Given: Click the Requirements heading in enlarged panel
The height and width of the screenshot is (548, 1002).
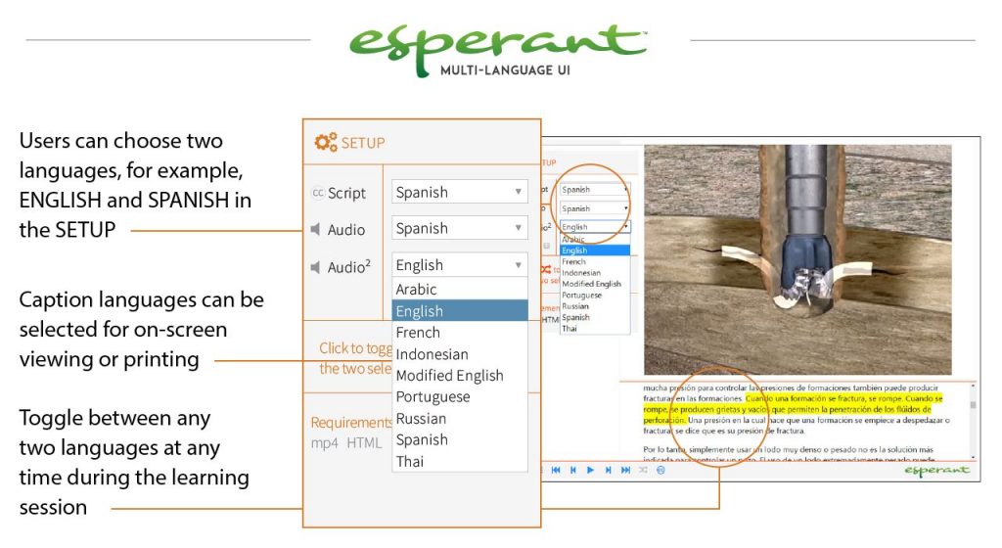Looking at the screenshot, I should (351, 422).
